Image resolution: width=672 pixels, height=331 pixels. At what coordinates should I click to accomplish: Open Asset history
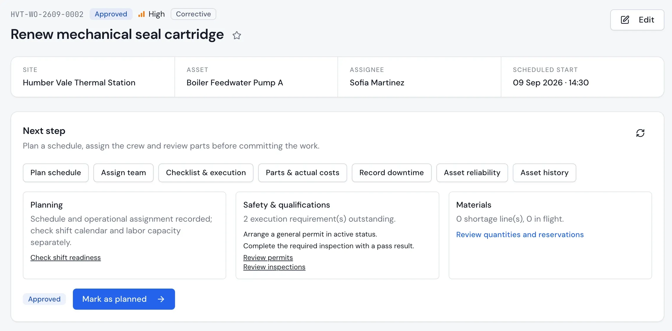tap(544, 173)
